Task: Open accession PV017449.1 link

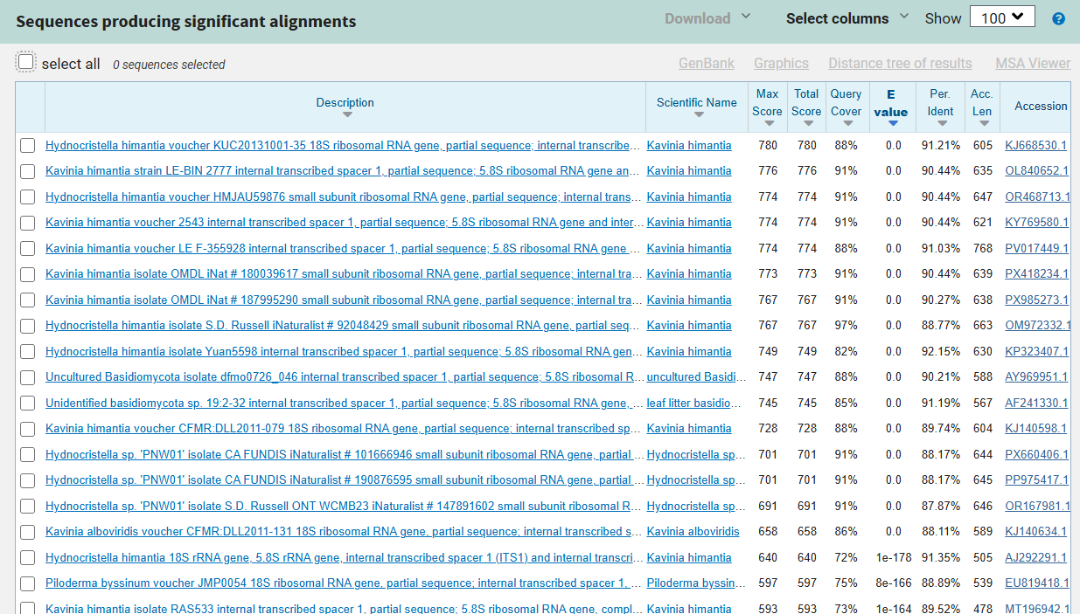Action: (x=1037, y=249)
